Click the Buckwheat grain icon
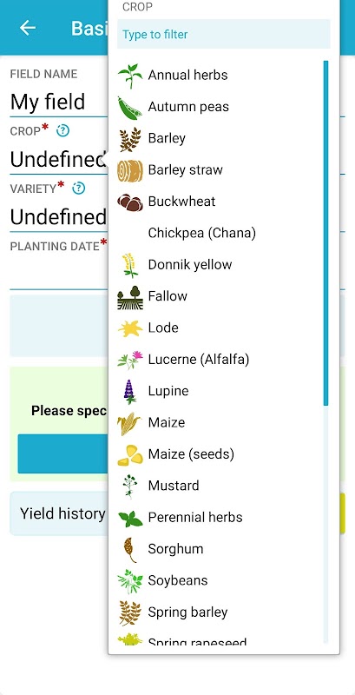The image size is (355, 695). [x=130, y=202]
